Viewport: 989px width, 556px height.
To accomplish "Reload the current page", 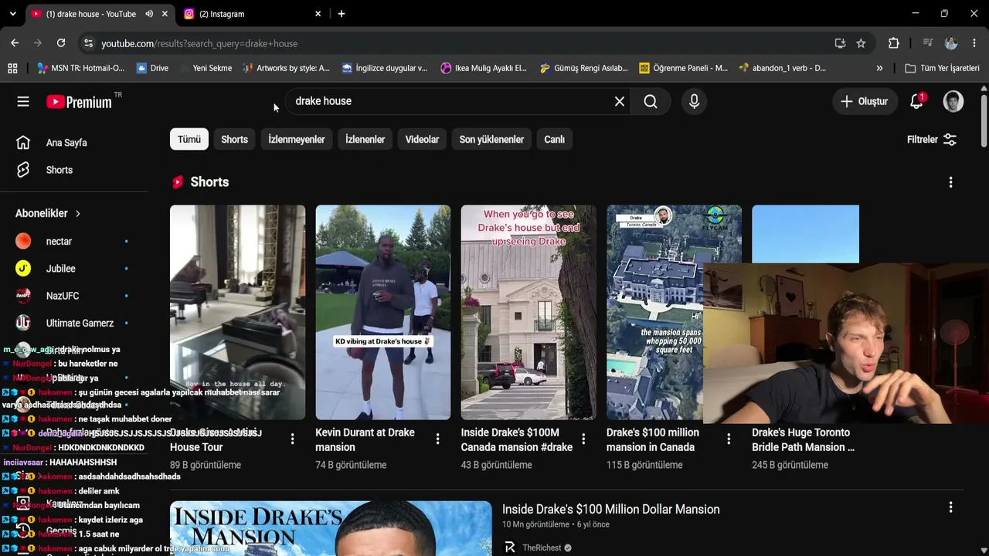I will tap(61, 43).
